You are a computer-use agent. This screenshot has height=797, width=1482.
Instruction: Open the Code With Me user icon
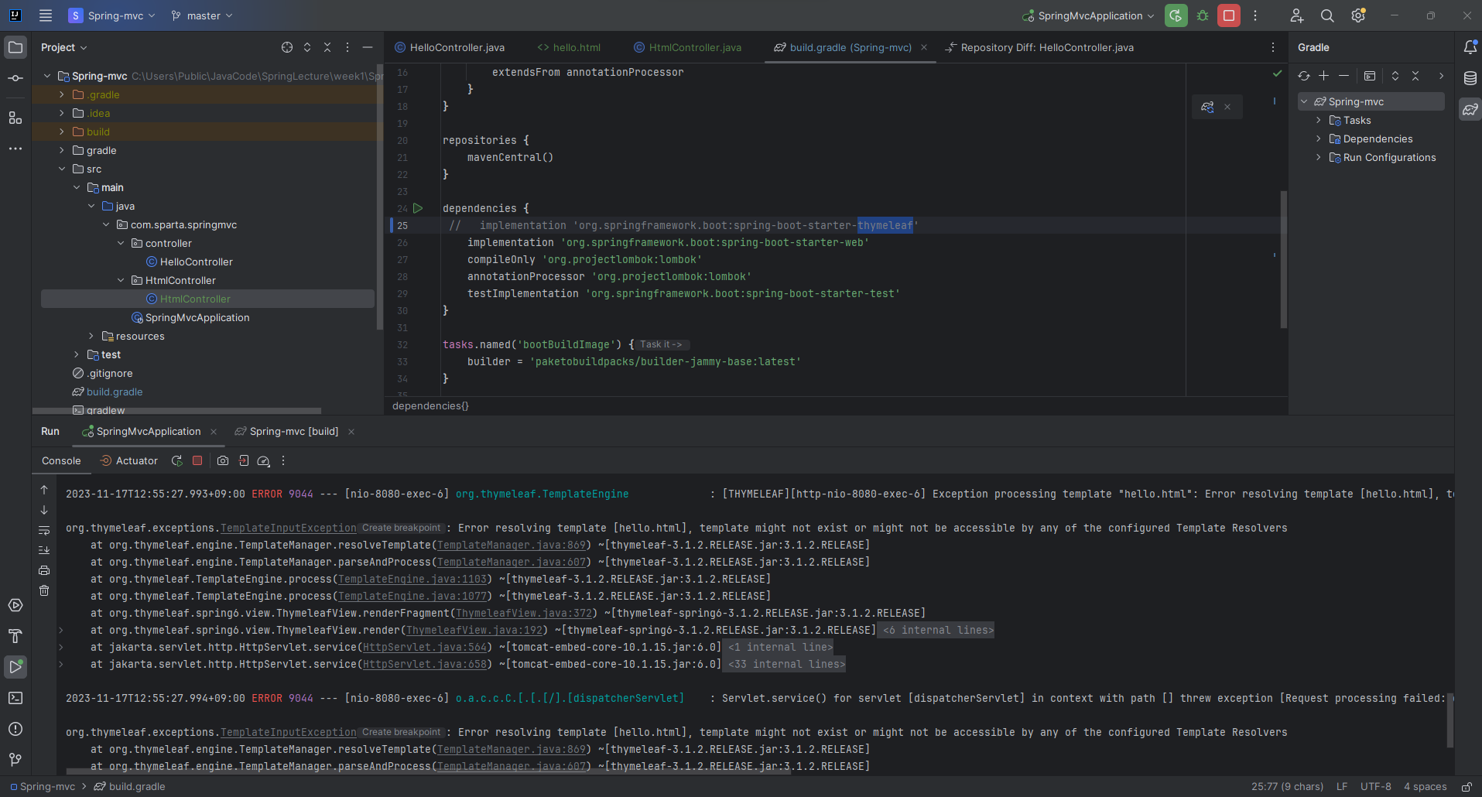click(x=1297, y=15)
